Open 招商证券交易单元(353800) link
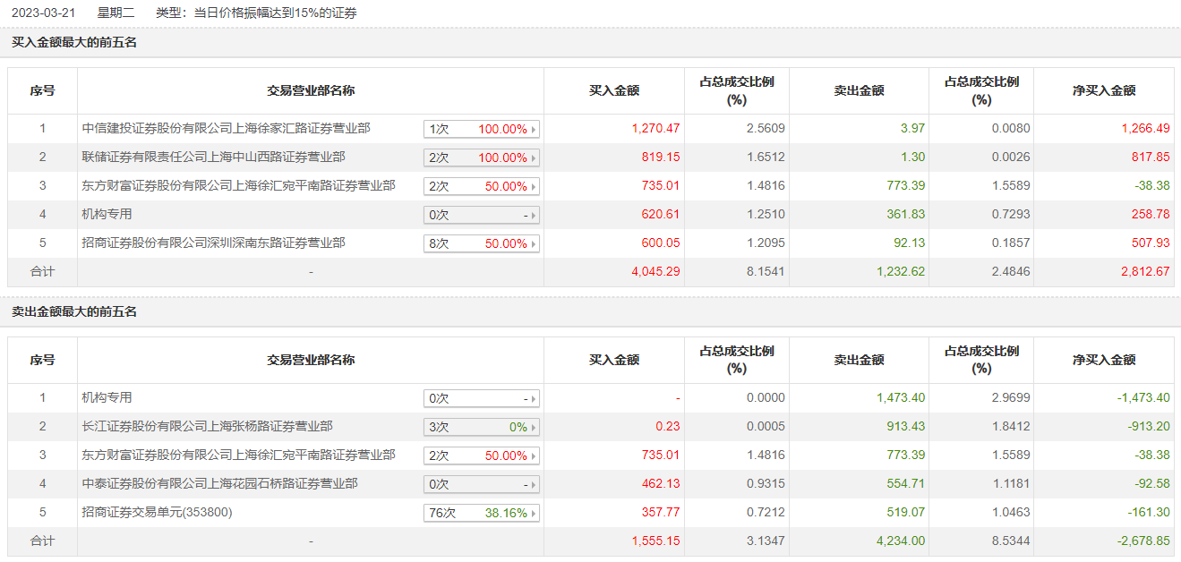1181x562 pixels. click(158, 512)
